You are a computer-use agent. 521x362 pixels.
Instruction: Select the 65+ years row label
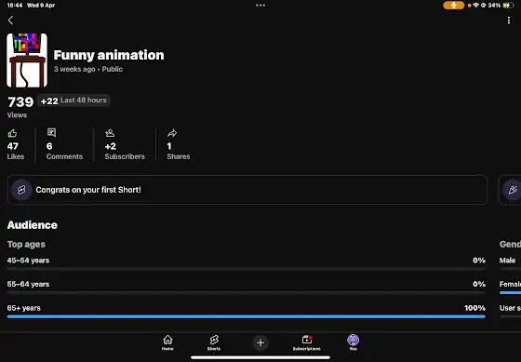pyautogui.click(x=24, y=308)
